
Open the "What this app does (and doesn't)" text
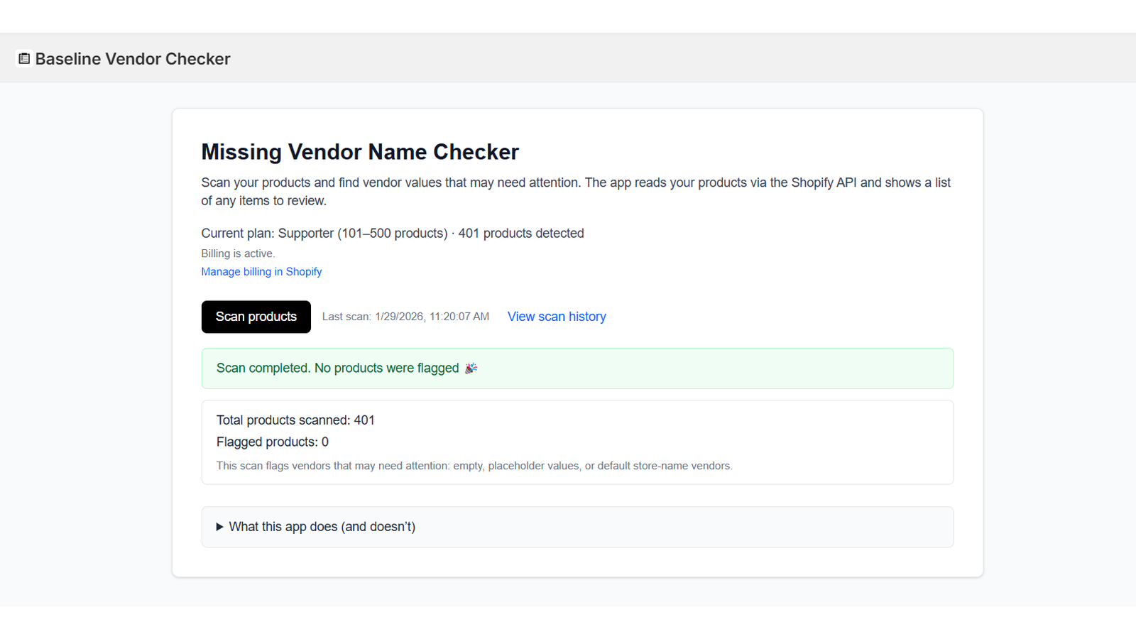[322, 527]
